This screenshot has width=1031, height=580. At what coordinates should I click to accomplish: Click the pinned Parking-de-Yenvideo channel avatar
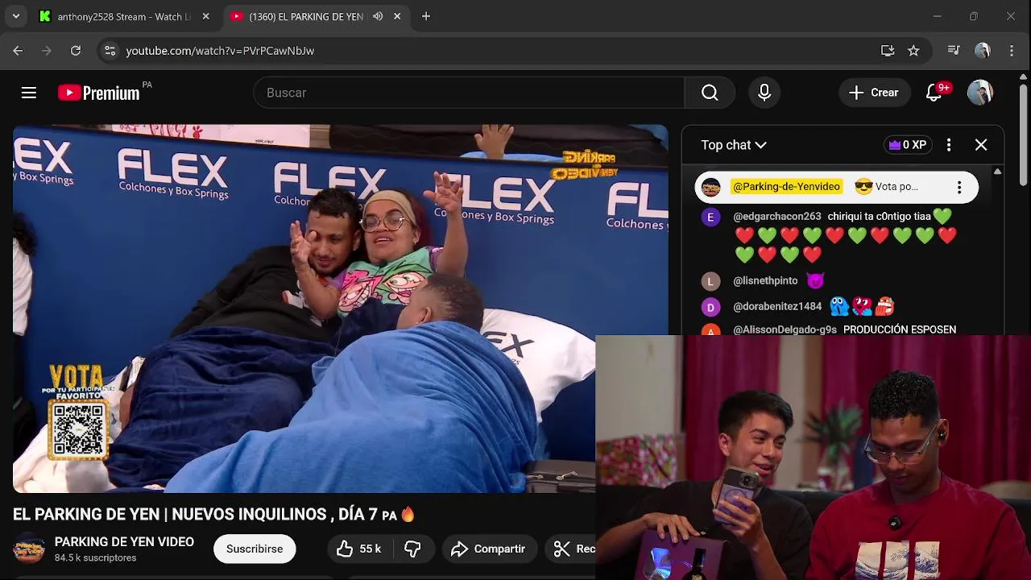[710, 187]
